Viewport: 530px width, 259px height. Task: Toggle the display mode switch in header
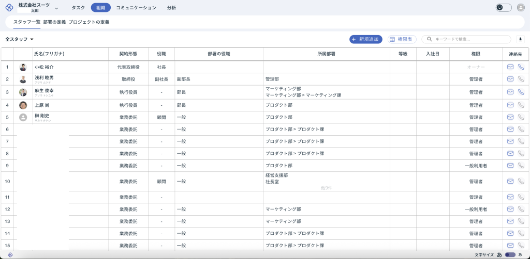pos(503,8)
